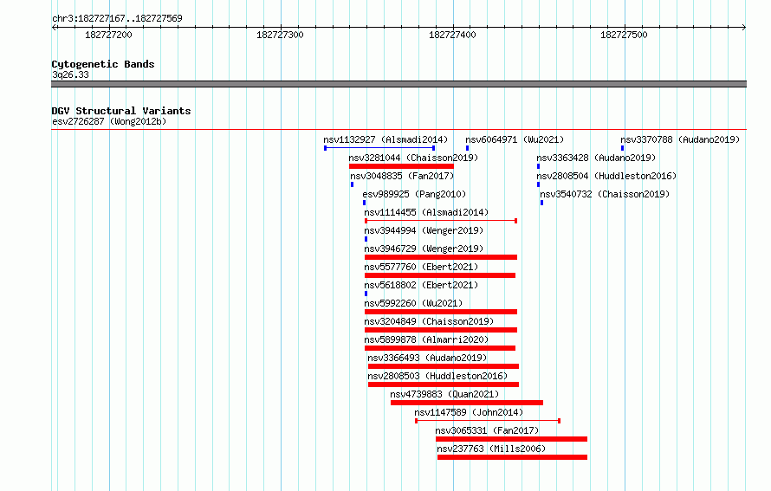The height and width of the screenshot is (491, 771).
Task: Click the Cytogenetic Bands track title
Action: [103, 64]
